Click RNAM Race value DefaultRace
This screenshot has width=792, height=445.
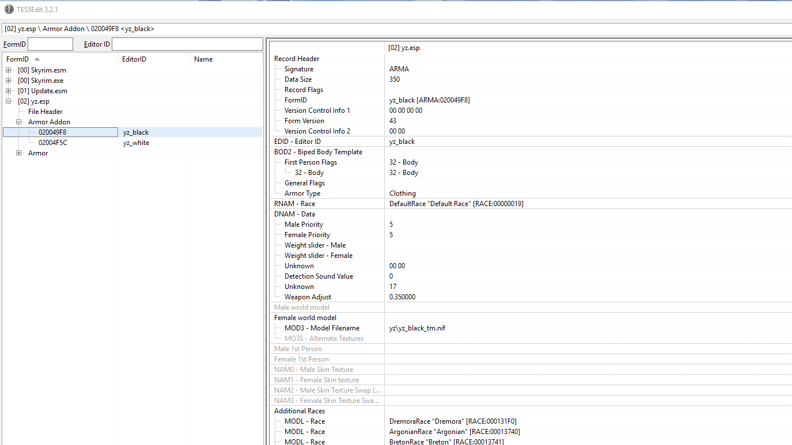pyautogui.click(x=456, y=204)
